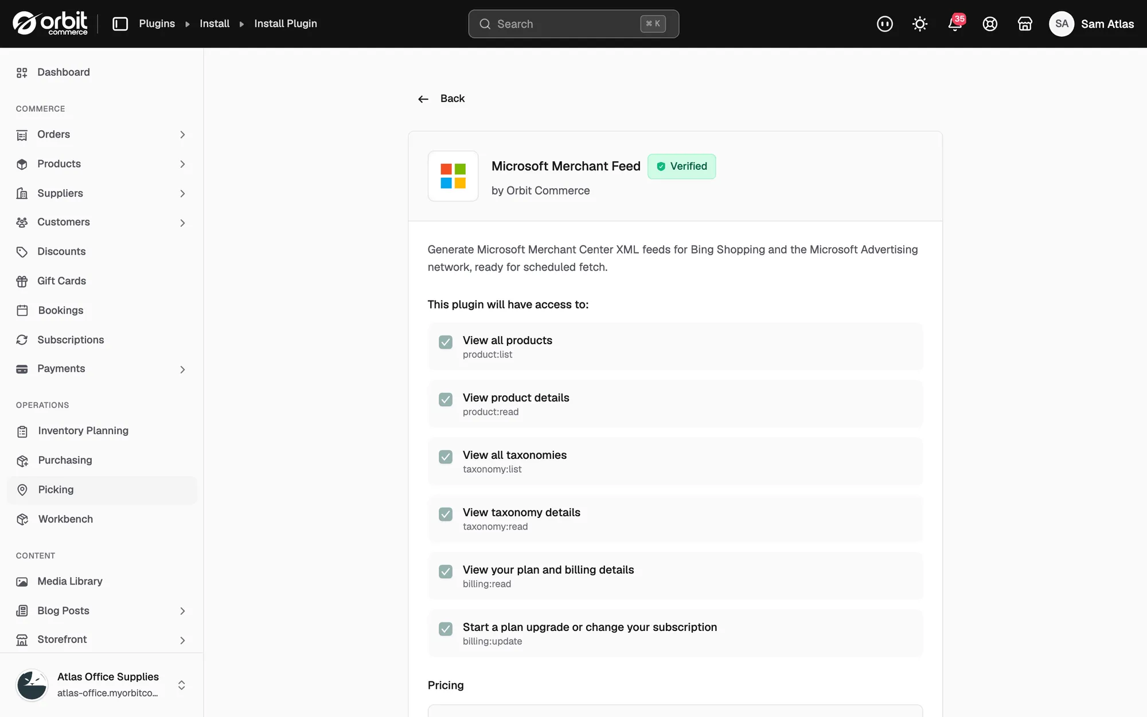Viewport: 1147px width, 717px height.
Task: Go to Purchasing
Action: coord(102,460)
